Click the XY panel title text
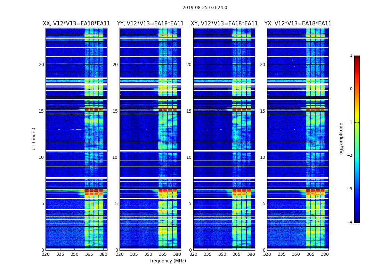The image size is (365, 278). tap(224, 24)
